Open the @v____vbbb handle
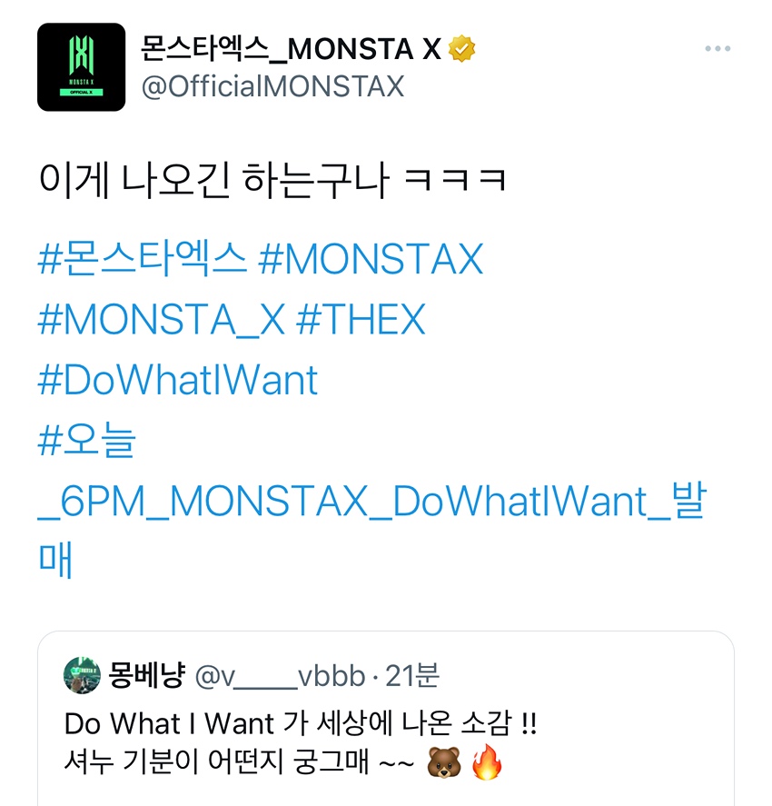 point(280,676)
